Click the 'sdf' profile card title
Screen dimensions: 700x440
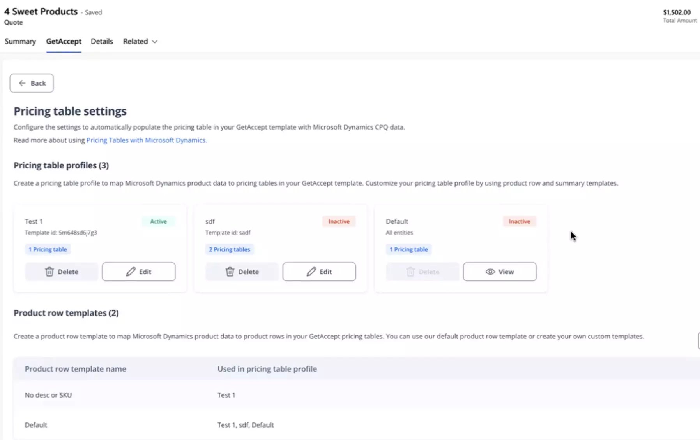[x=210, y=221]
